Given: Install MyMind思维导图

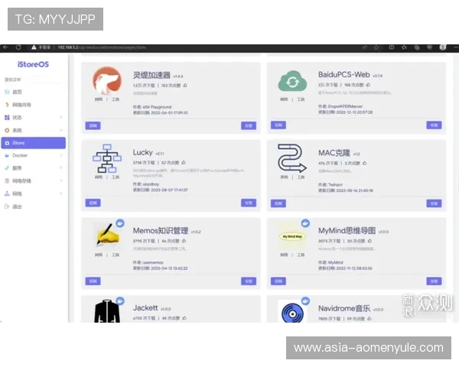Looking at the screenshot, I should pyautogui.click(x=434, y=281).
